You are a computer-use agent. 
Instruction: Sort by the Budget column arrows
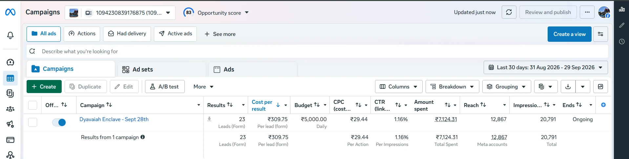[317, 105]
